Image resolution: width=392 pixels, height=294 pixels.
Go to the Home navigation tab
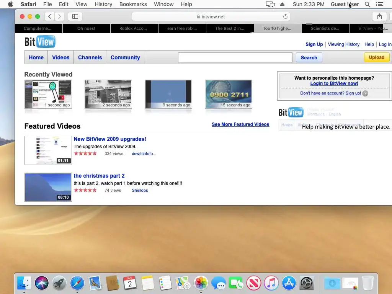[36, 57]
